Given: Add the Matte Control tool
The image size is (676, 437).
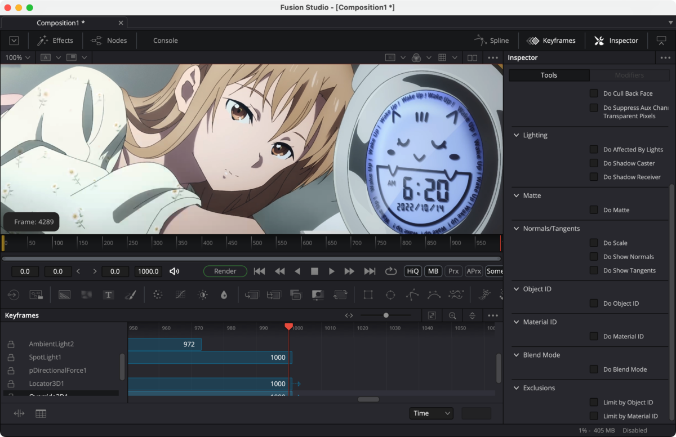Looking at the screenshot, I should [318, 295].
